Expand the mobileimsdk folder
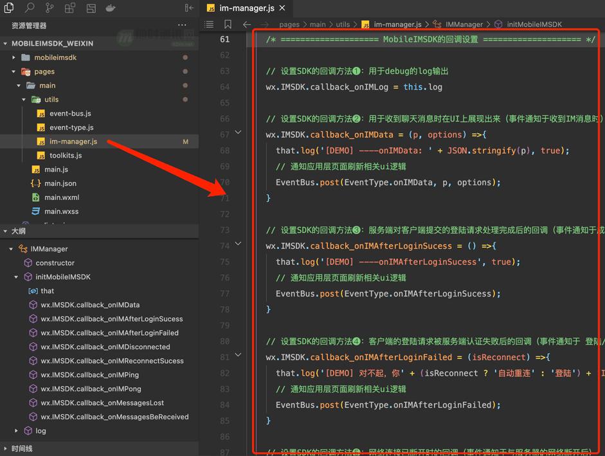The image size is (605, 456). pyautogui.click(x=14, y=58)
